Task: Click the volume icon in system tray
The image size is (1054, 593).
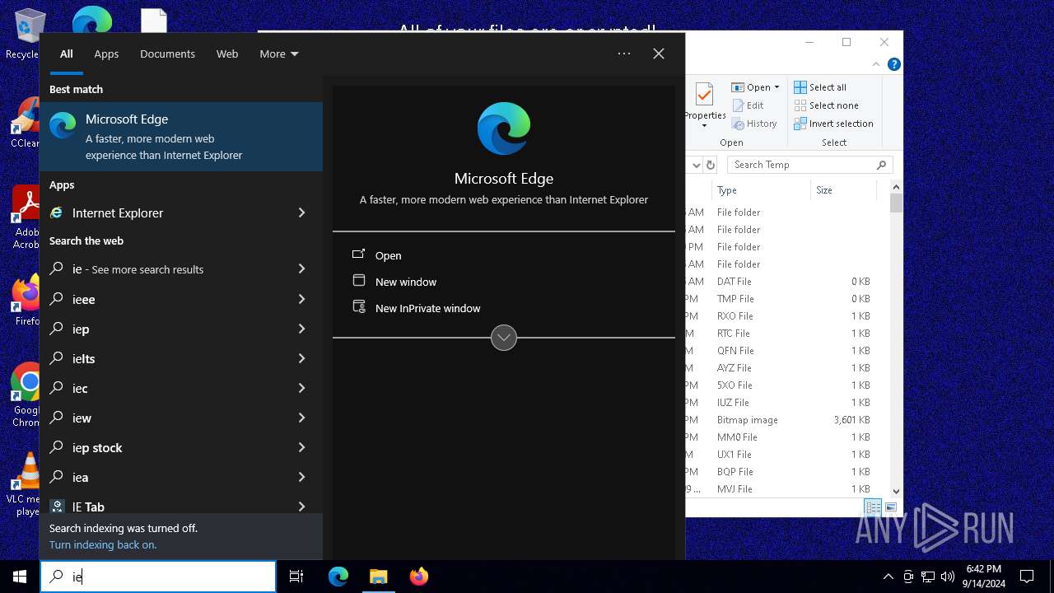Action: pos(948,577)
